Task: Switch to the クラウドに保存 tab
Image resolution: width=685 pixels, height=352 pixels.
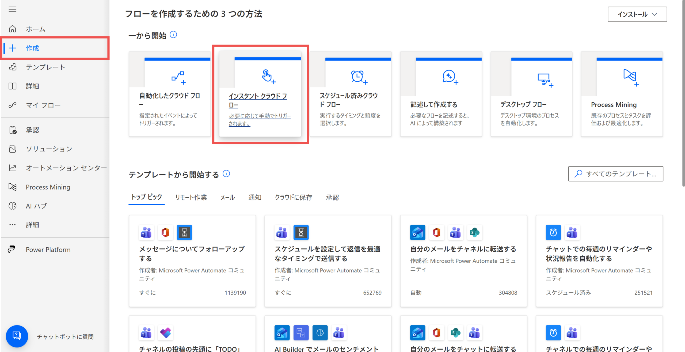Action: click(x=294, y=198)
